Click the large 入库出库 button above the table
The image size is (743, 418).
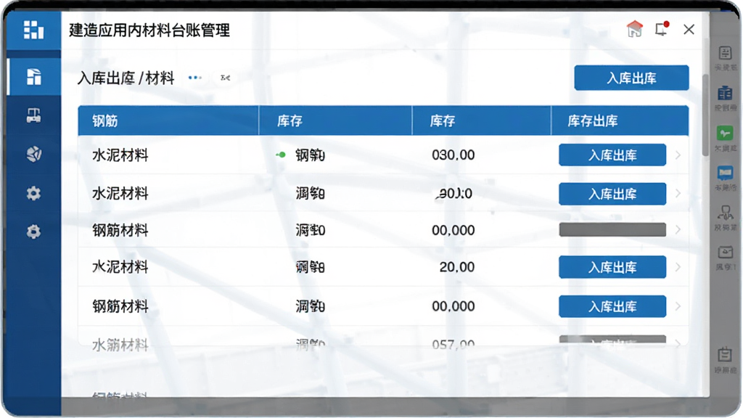pyautogui.click(x=631, y=78)
